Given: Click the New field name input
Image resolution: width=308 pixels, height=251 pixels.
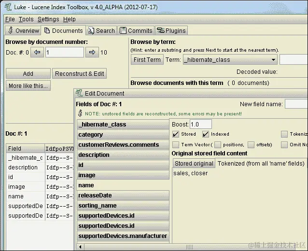Looking at the screenshot, I should (x=296, y=104).
